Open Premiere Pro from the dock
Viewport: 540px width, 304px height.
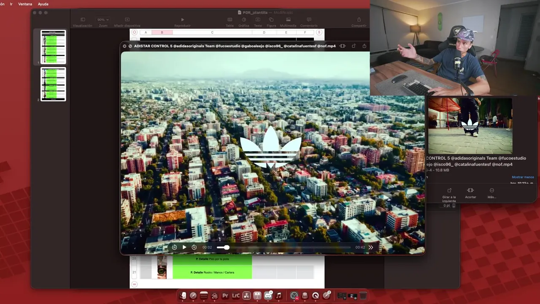point(225,296)
